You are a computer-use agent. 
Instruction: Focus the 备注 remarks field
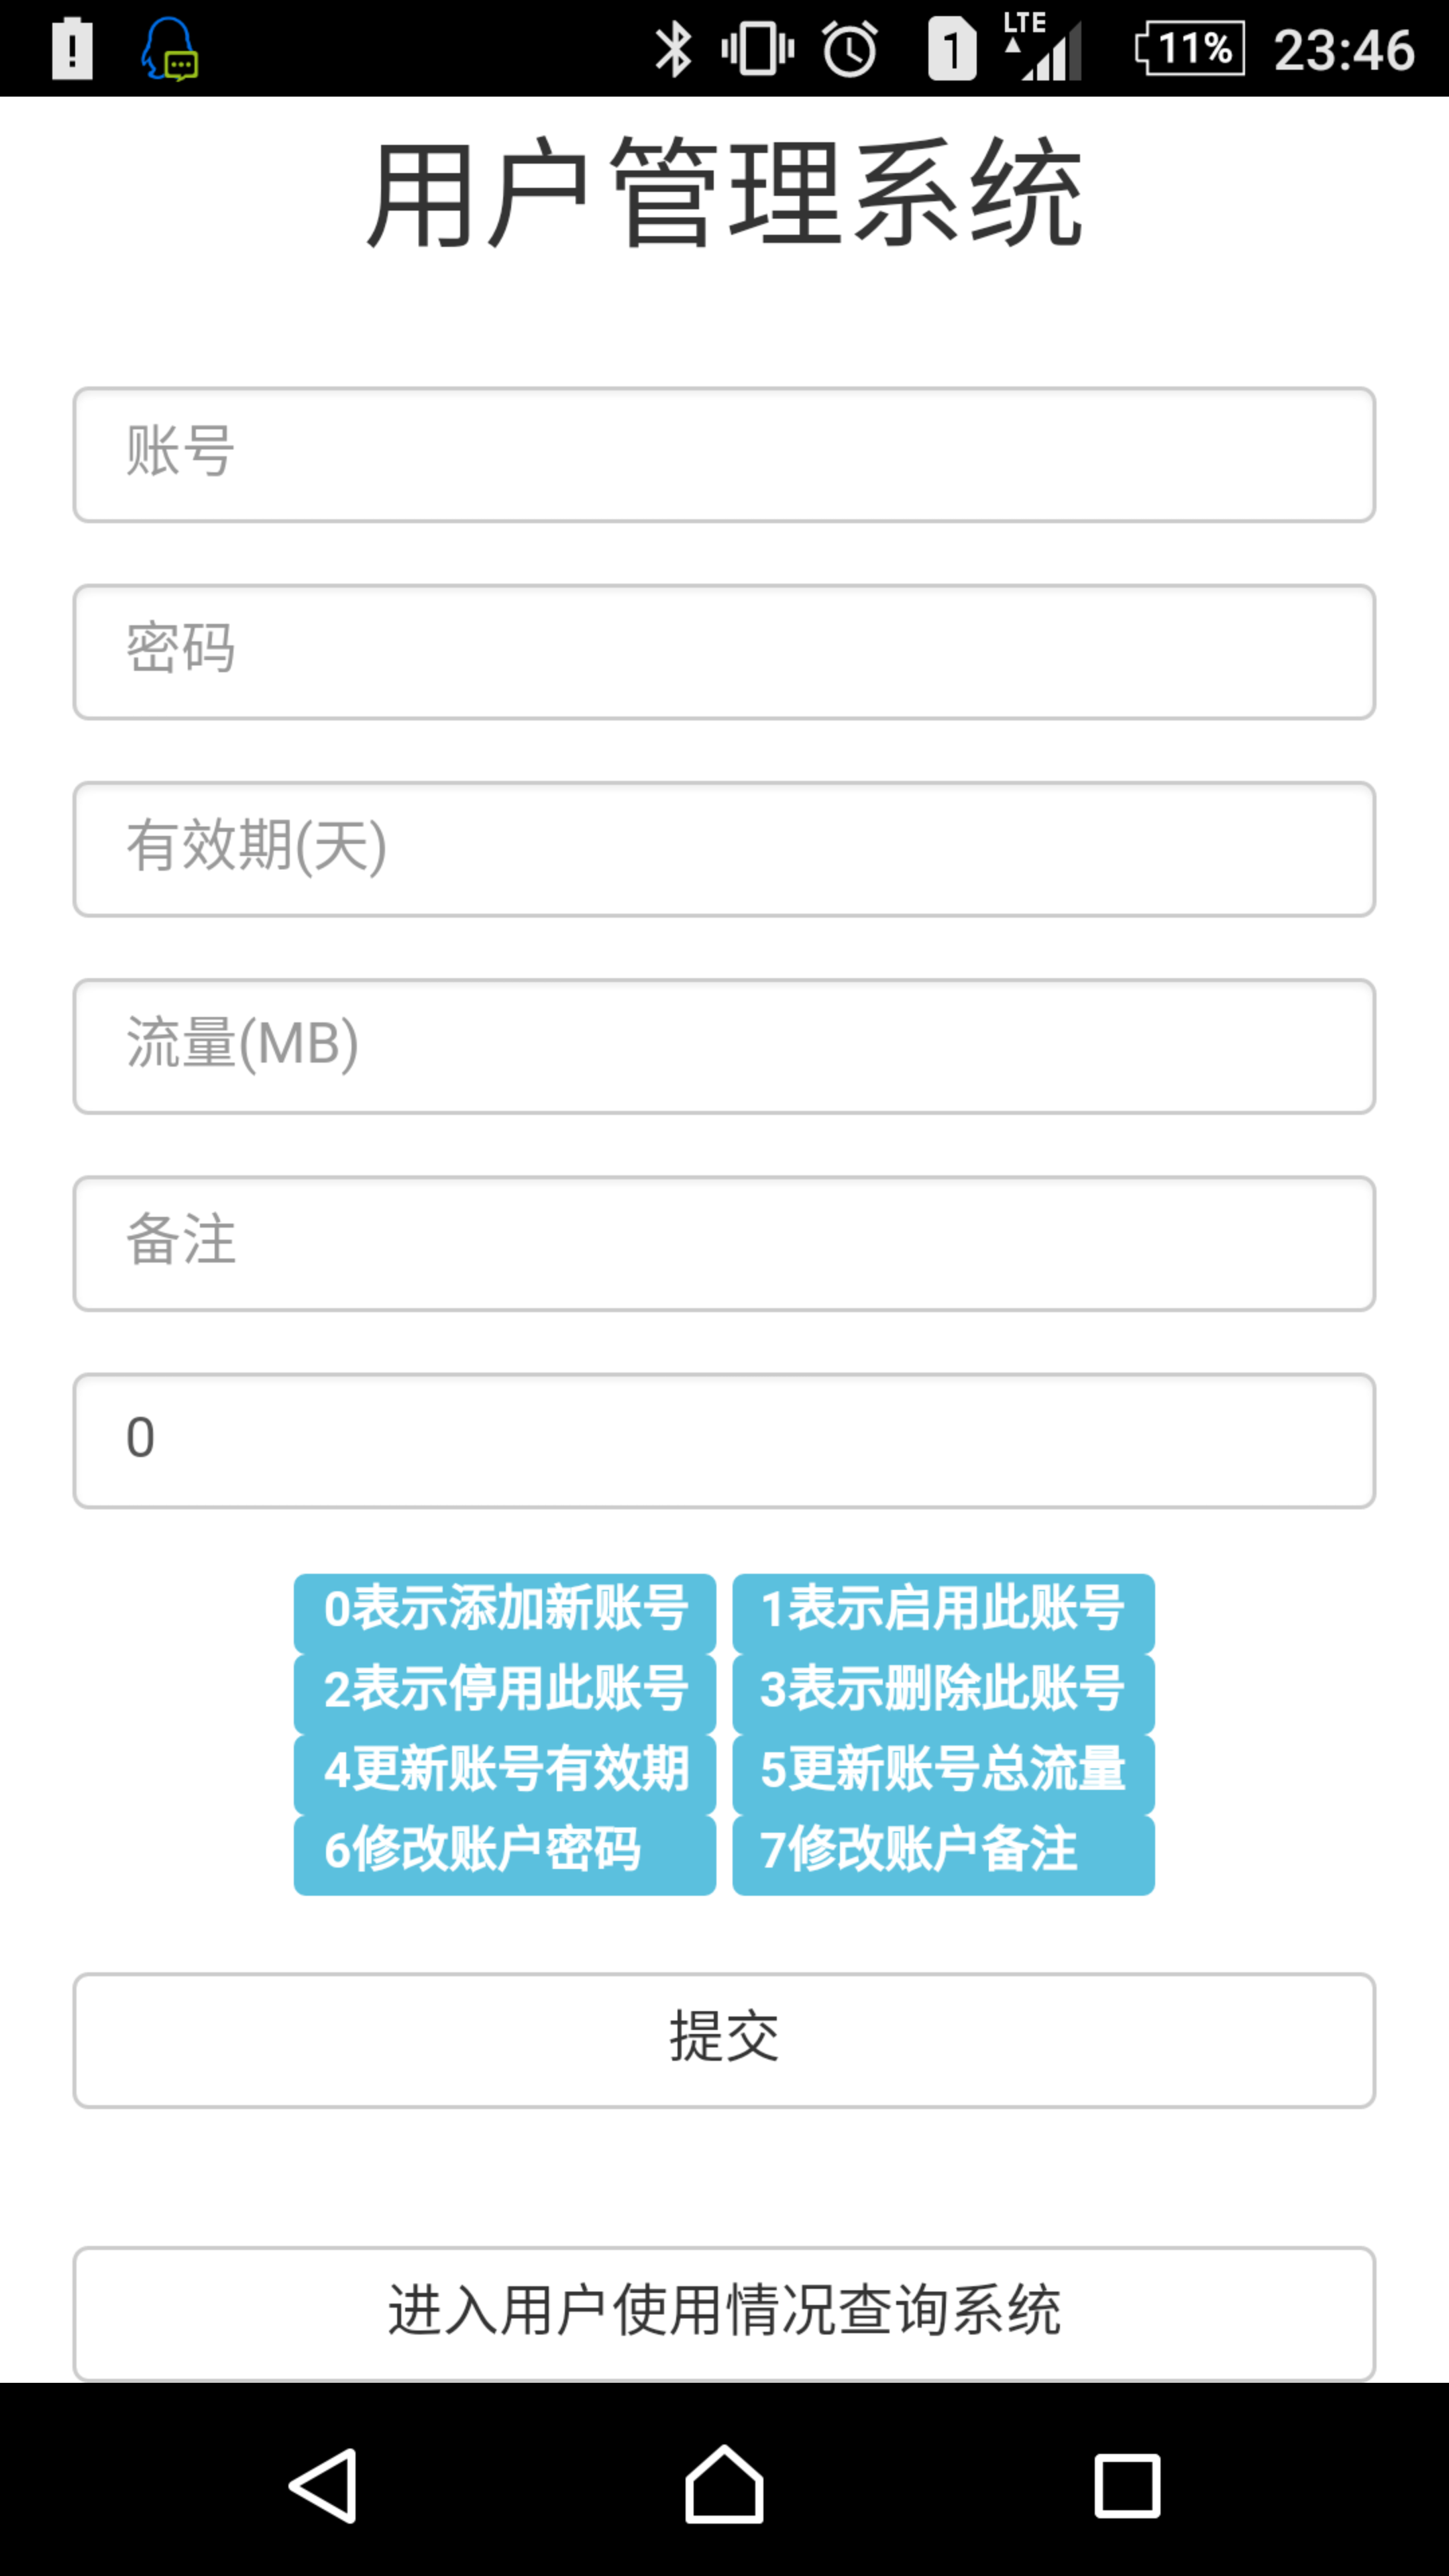(x=724, y=1243)
